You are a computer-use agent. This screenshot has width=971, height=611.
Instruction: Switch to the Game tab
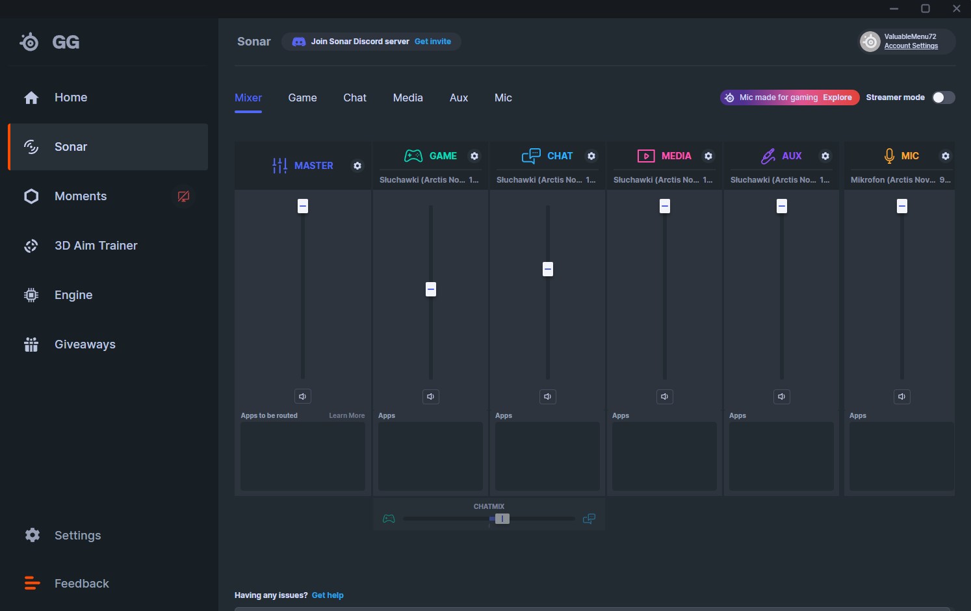(x=302, y=98)
